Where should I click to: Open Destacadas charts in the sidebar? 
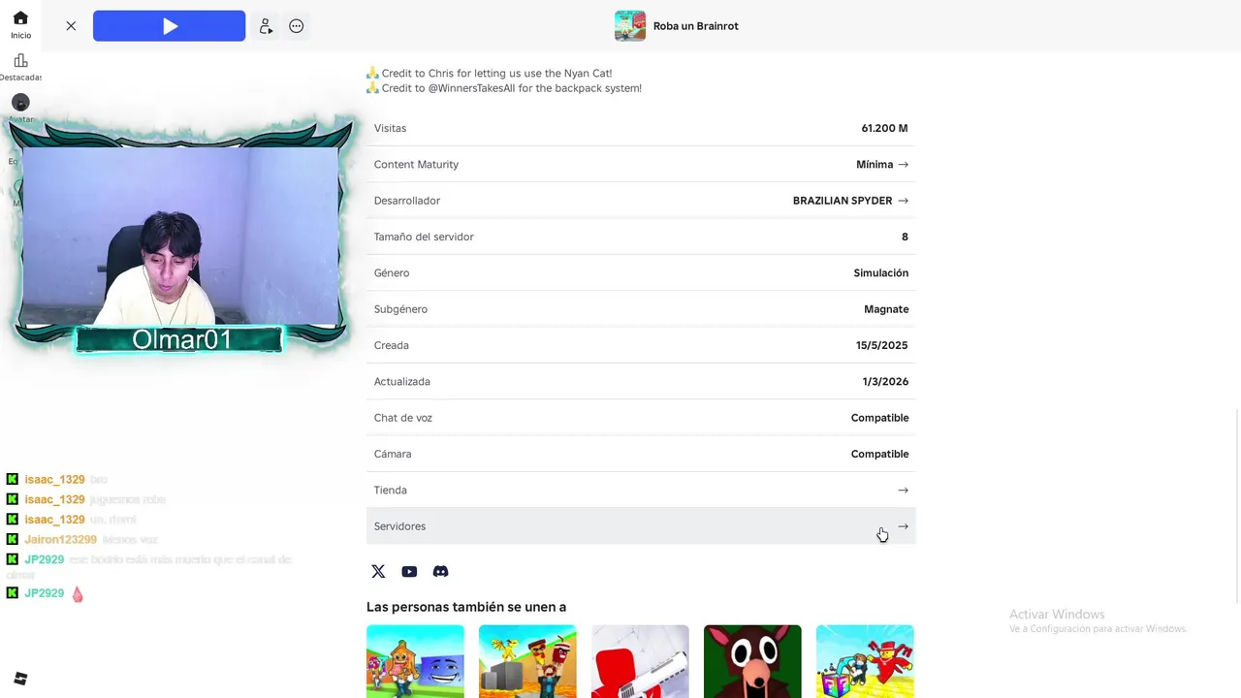click(x=20, y=68)
